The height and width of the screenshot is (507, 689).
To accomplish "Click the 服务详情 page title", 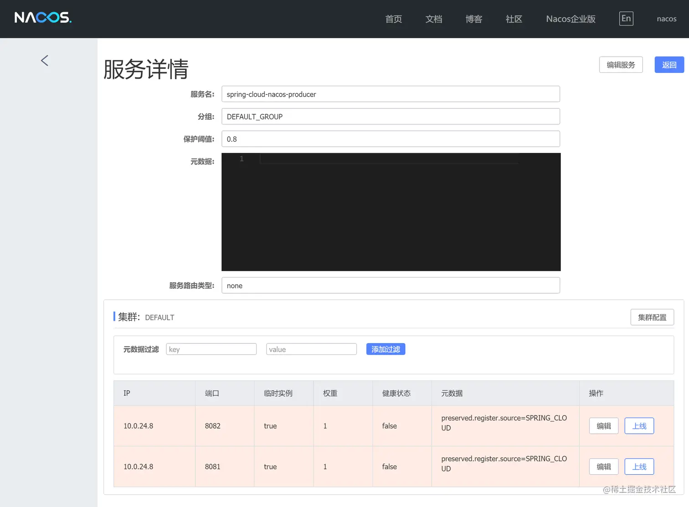I will [x=146, y=69].
